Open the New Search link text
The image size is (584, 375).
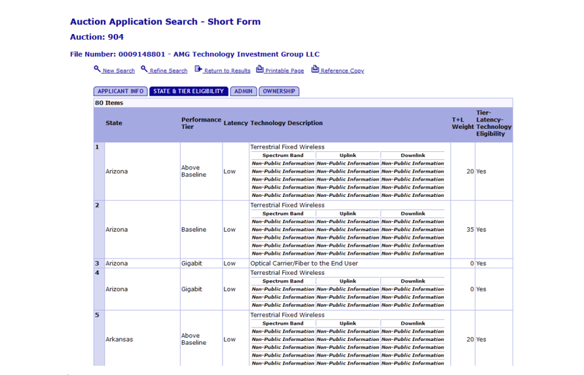pos(119,71)
